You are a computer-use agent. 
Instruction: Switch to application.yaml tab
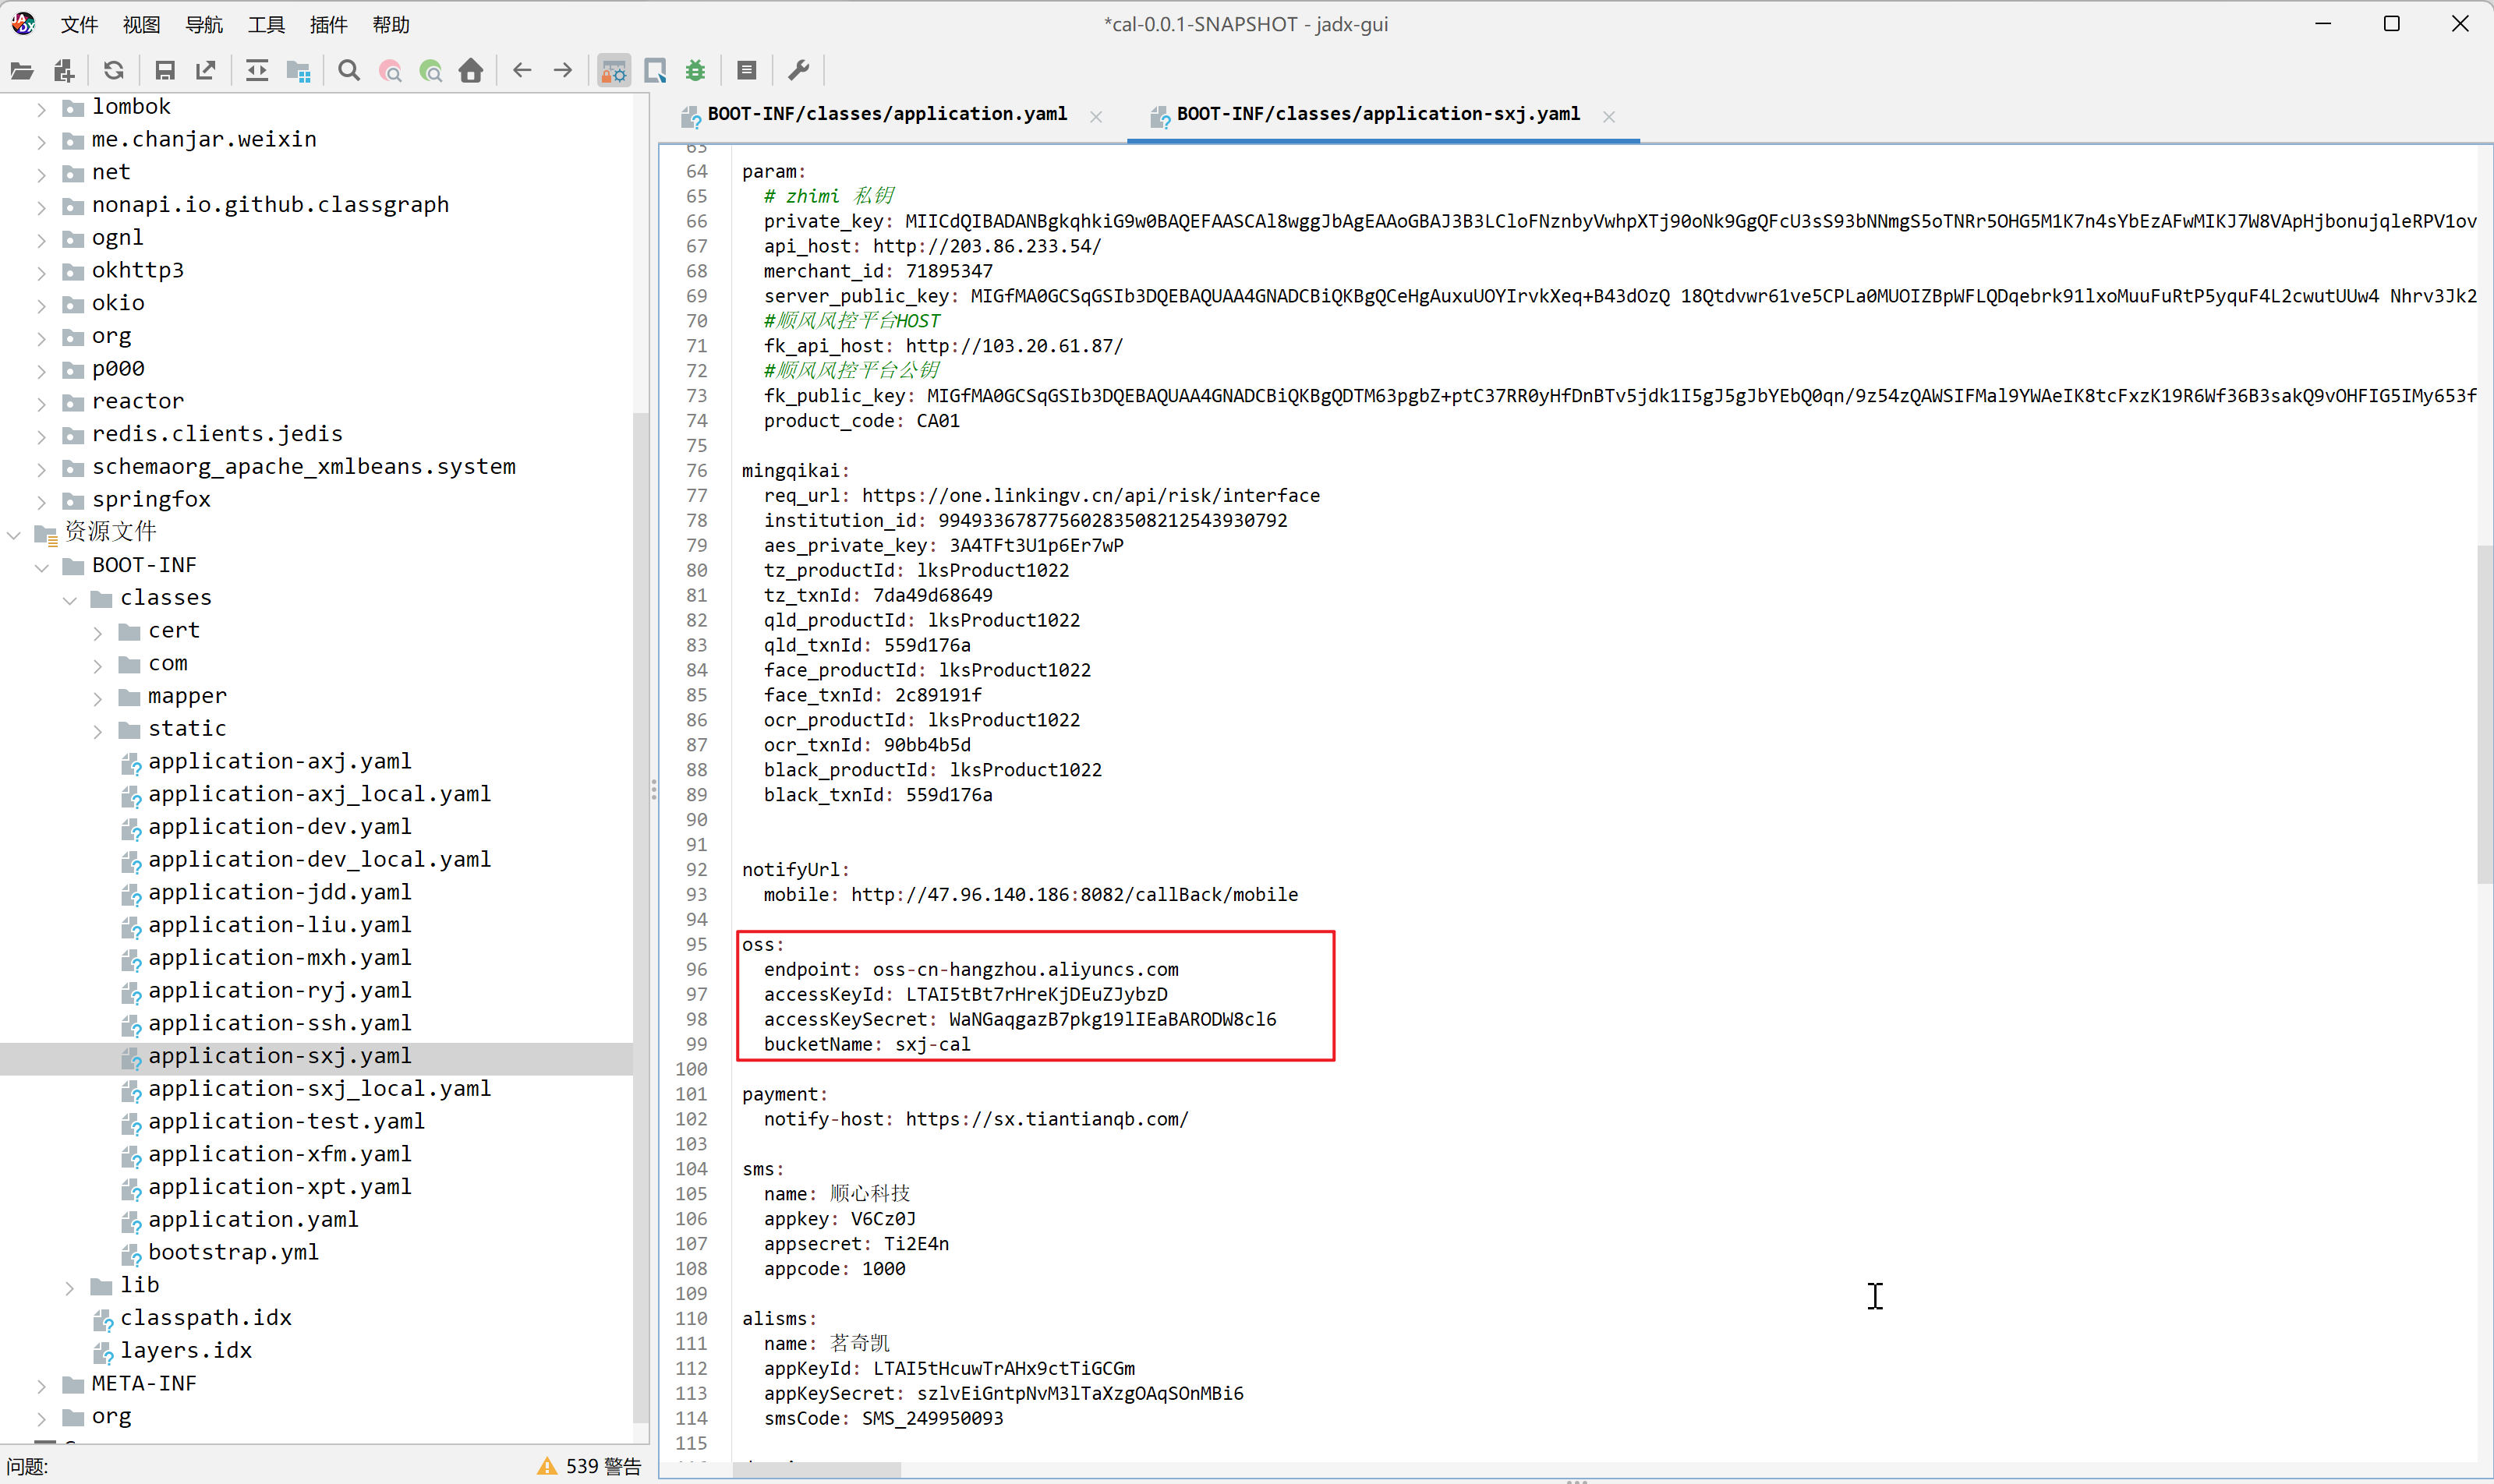[886, 114]
